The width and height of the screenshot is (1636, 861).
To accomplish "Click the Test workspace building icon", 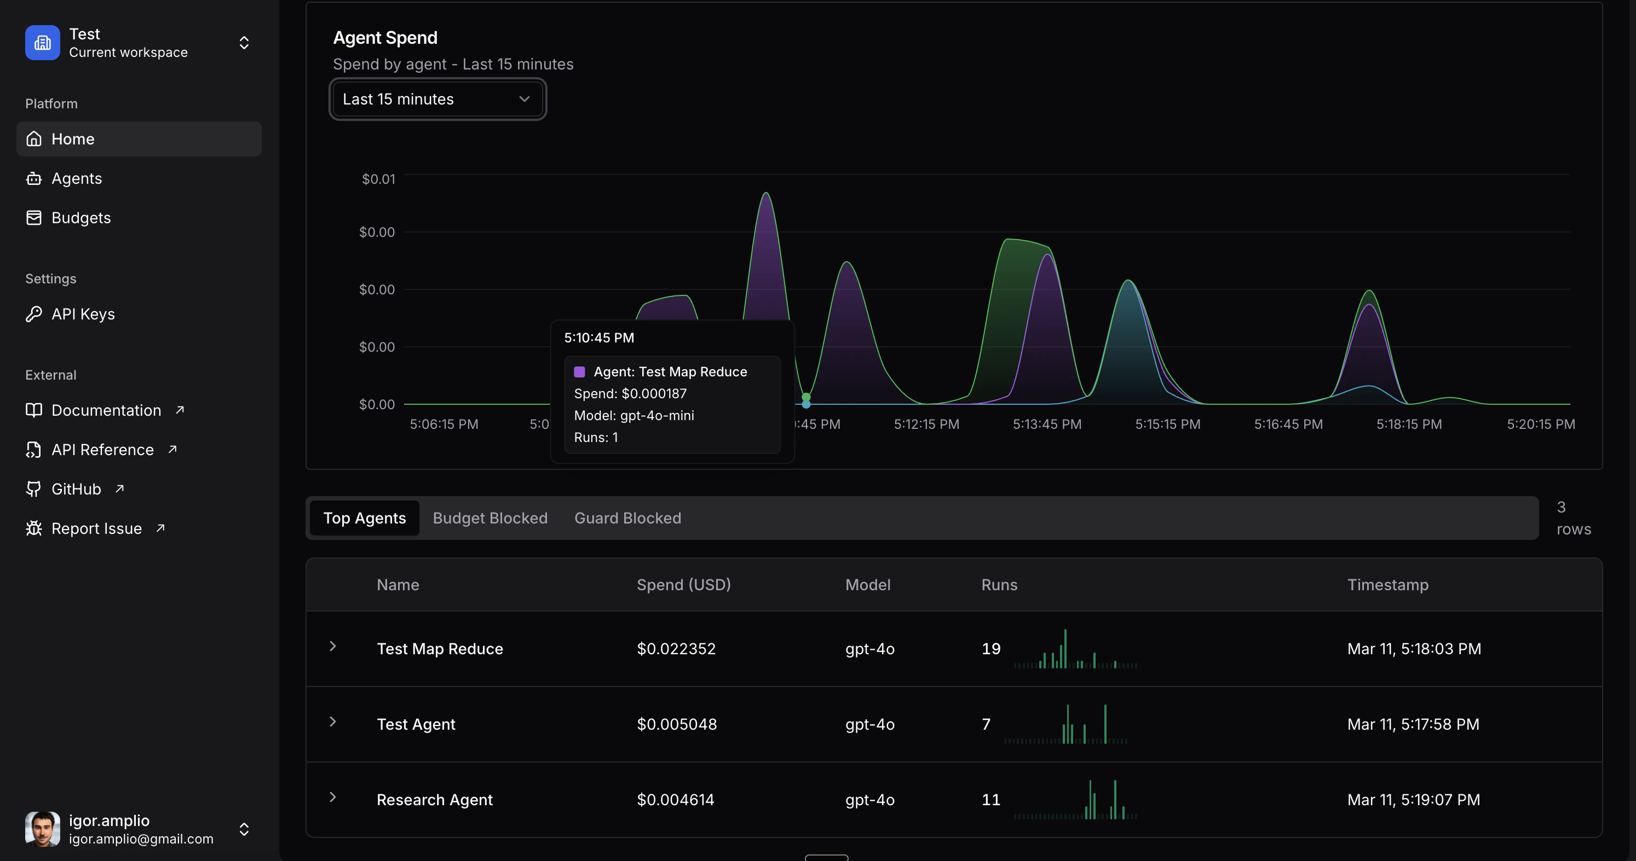I will point(43,43).
